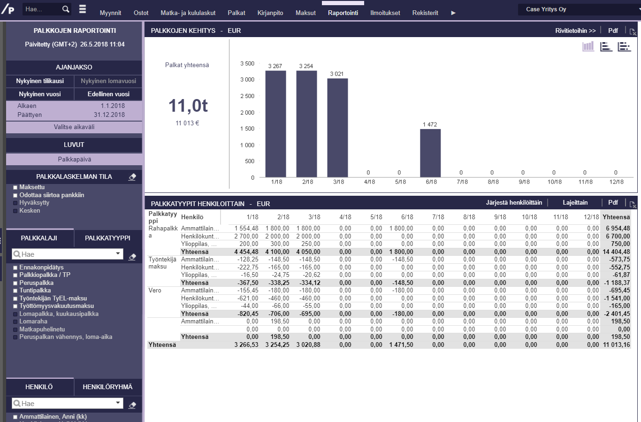Viewport: 641px width, 422px height.
Task: Switch chart to vertical bar view
Action: (588, 46)
